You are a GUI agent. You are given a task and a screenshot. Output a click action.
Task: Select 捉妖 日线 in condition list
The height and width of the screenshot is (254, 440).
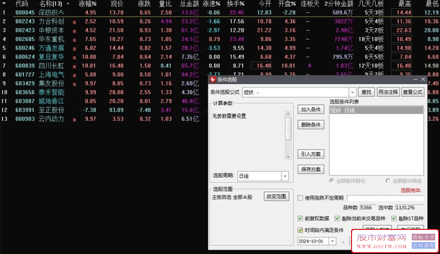tap(376, 110)
